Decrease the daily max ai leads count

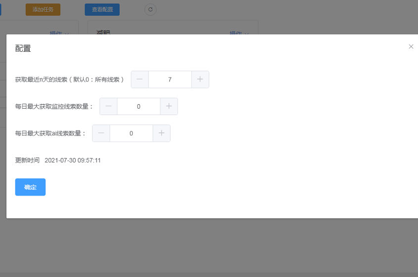tap(101, 133)
